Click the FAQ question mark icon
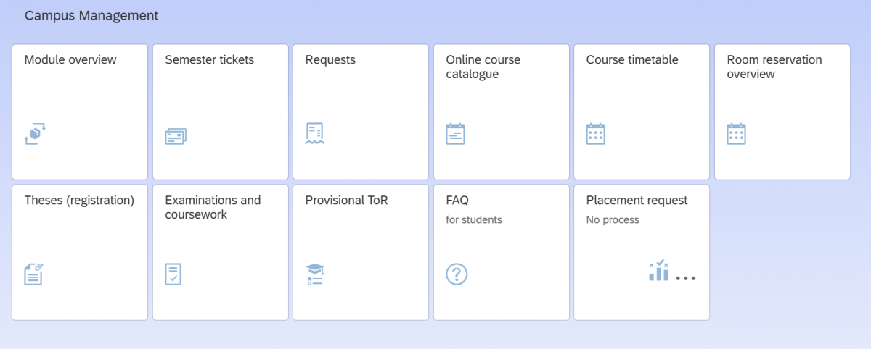Image resolution: width=871 pixels, height=349 pixels. (457, 274)
